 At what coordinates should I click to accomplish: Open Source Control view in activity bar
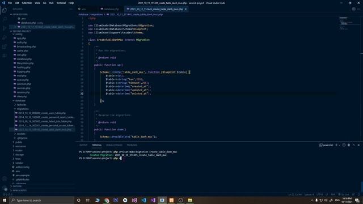tap(5, 28)
